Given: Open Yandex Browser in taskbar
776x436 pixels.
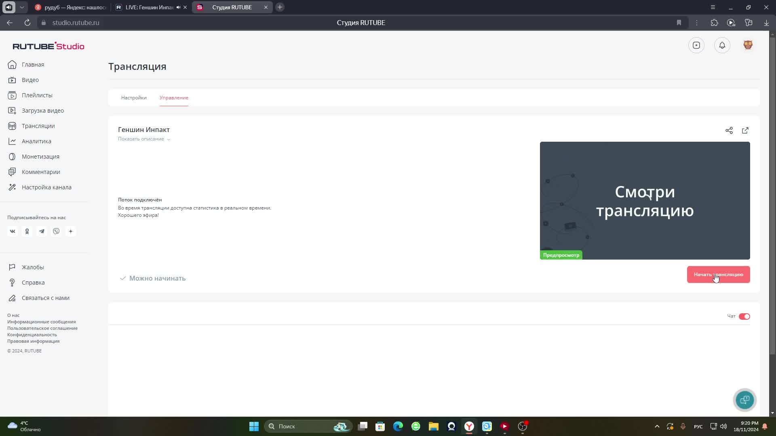Looking at the screenshot, I should (469, 426).
